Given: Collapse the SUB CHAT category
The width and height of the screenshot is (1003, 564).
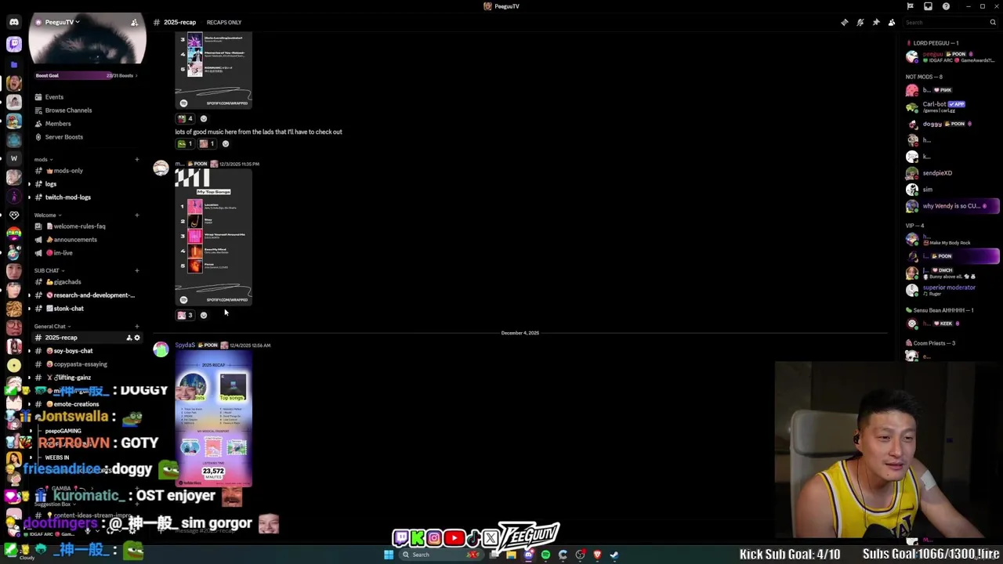Looking at the screenshot, I should pos(49,270).
